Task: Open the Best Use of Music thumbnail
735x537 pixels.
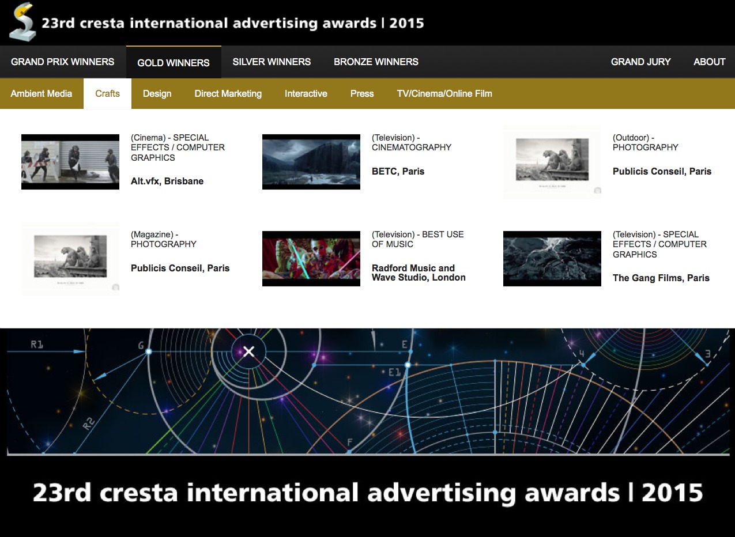Action: click(x=311, y=259)
